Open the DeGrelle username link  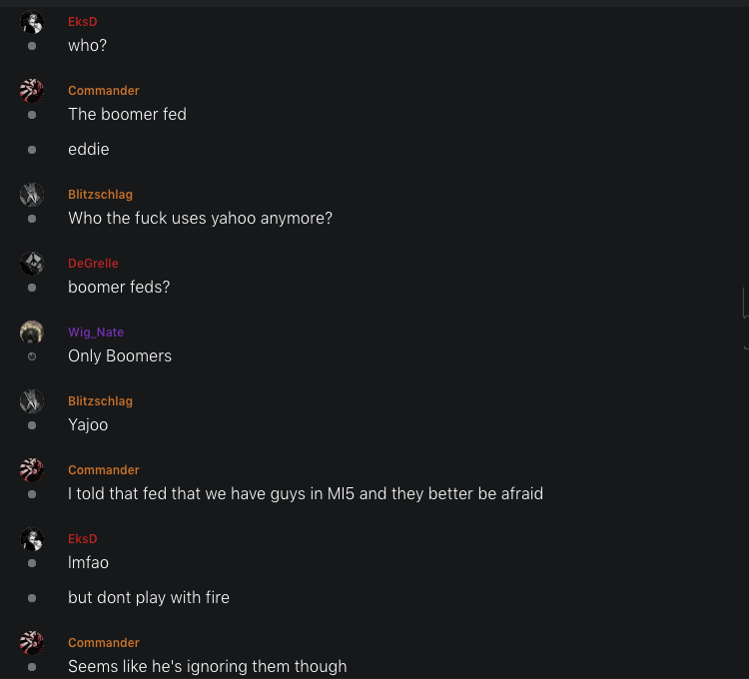93,264
